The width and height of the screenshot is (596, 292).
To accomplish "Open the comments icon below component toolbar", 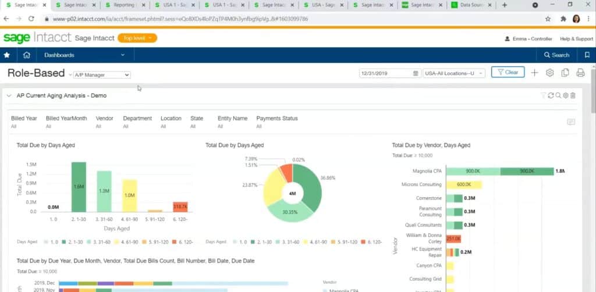I will 571,122.
